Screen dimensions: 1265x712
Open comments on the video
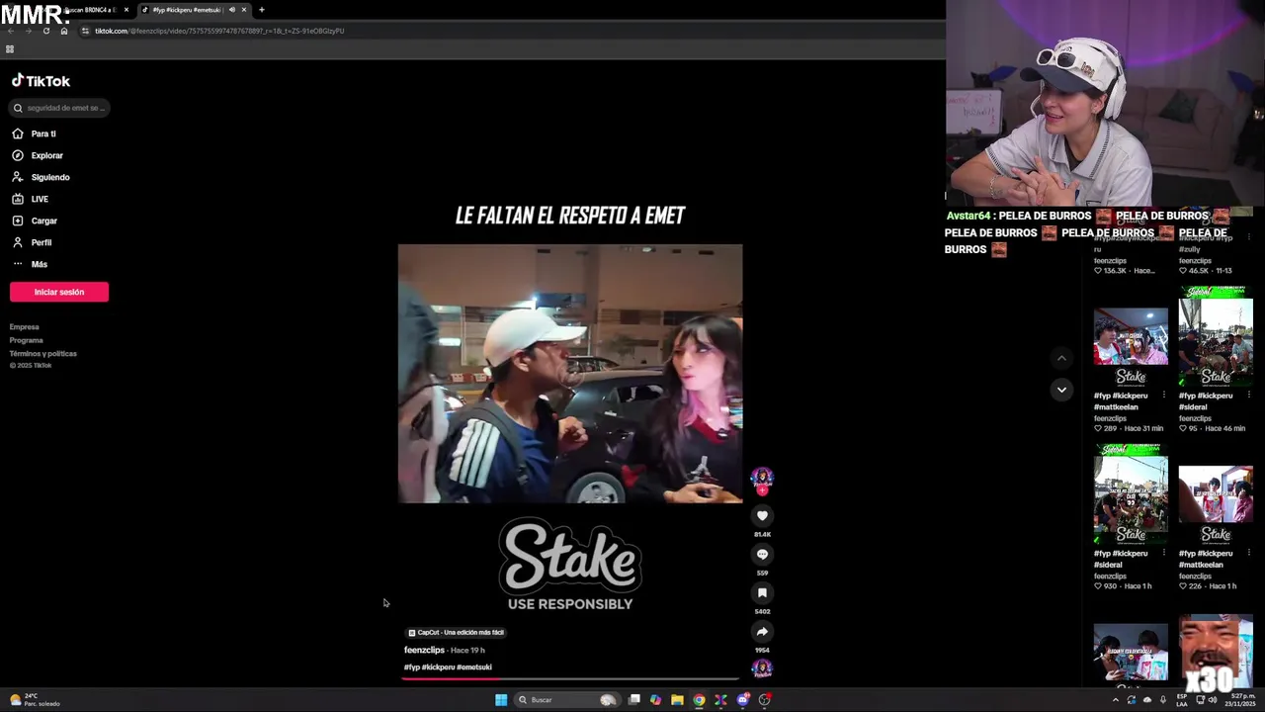click(762, 554)
